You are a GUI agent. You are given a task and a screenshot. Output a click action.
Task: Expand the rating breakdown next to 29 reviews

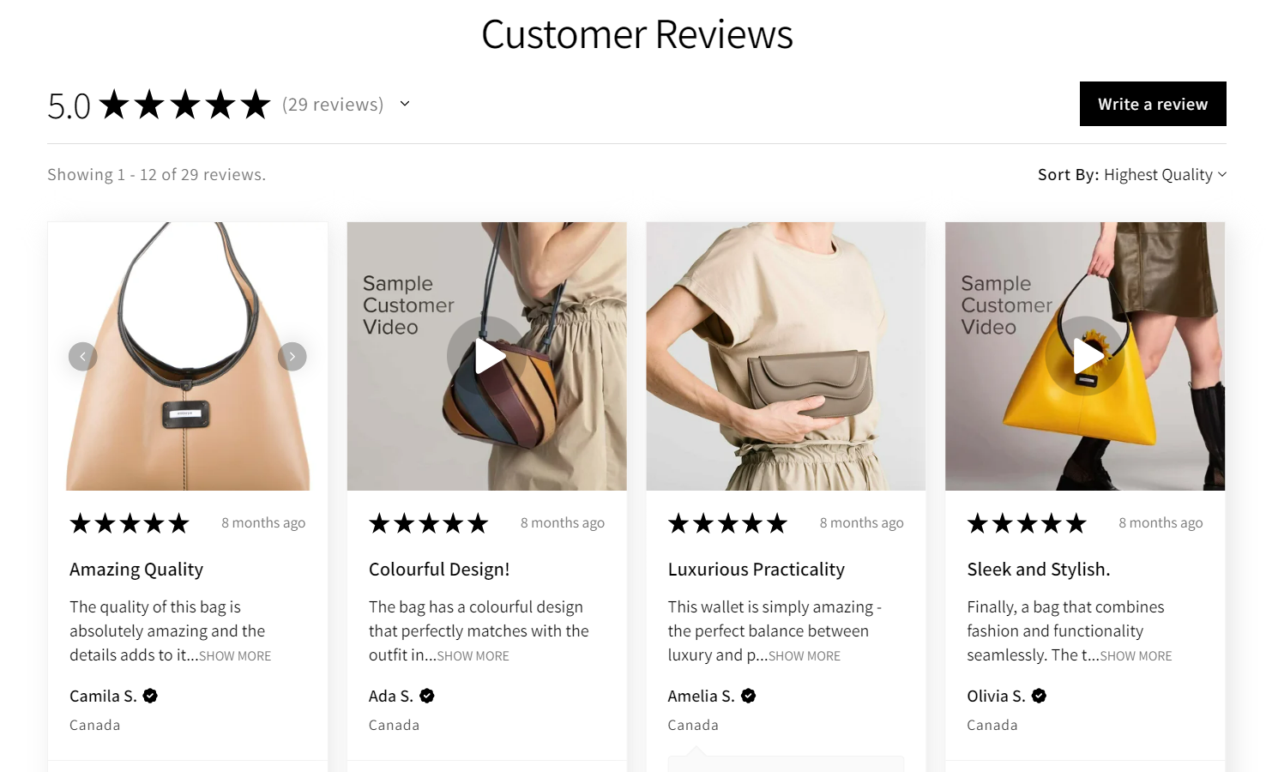click(404, 104)
